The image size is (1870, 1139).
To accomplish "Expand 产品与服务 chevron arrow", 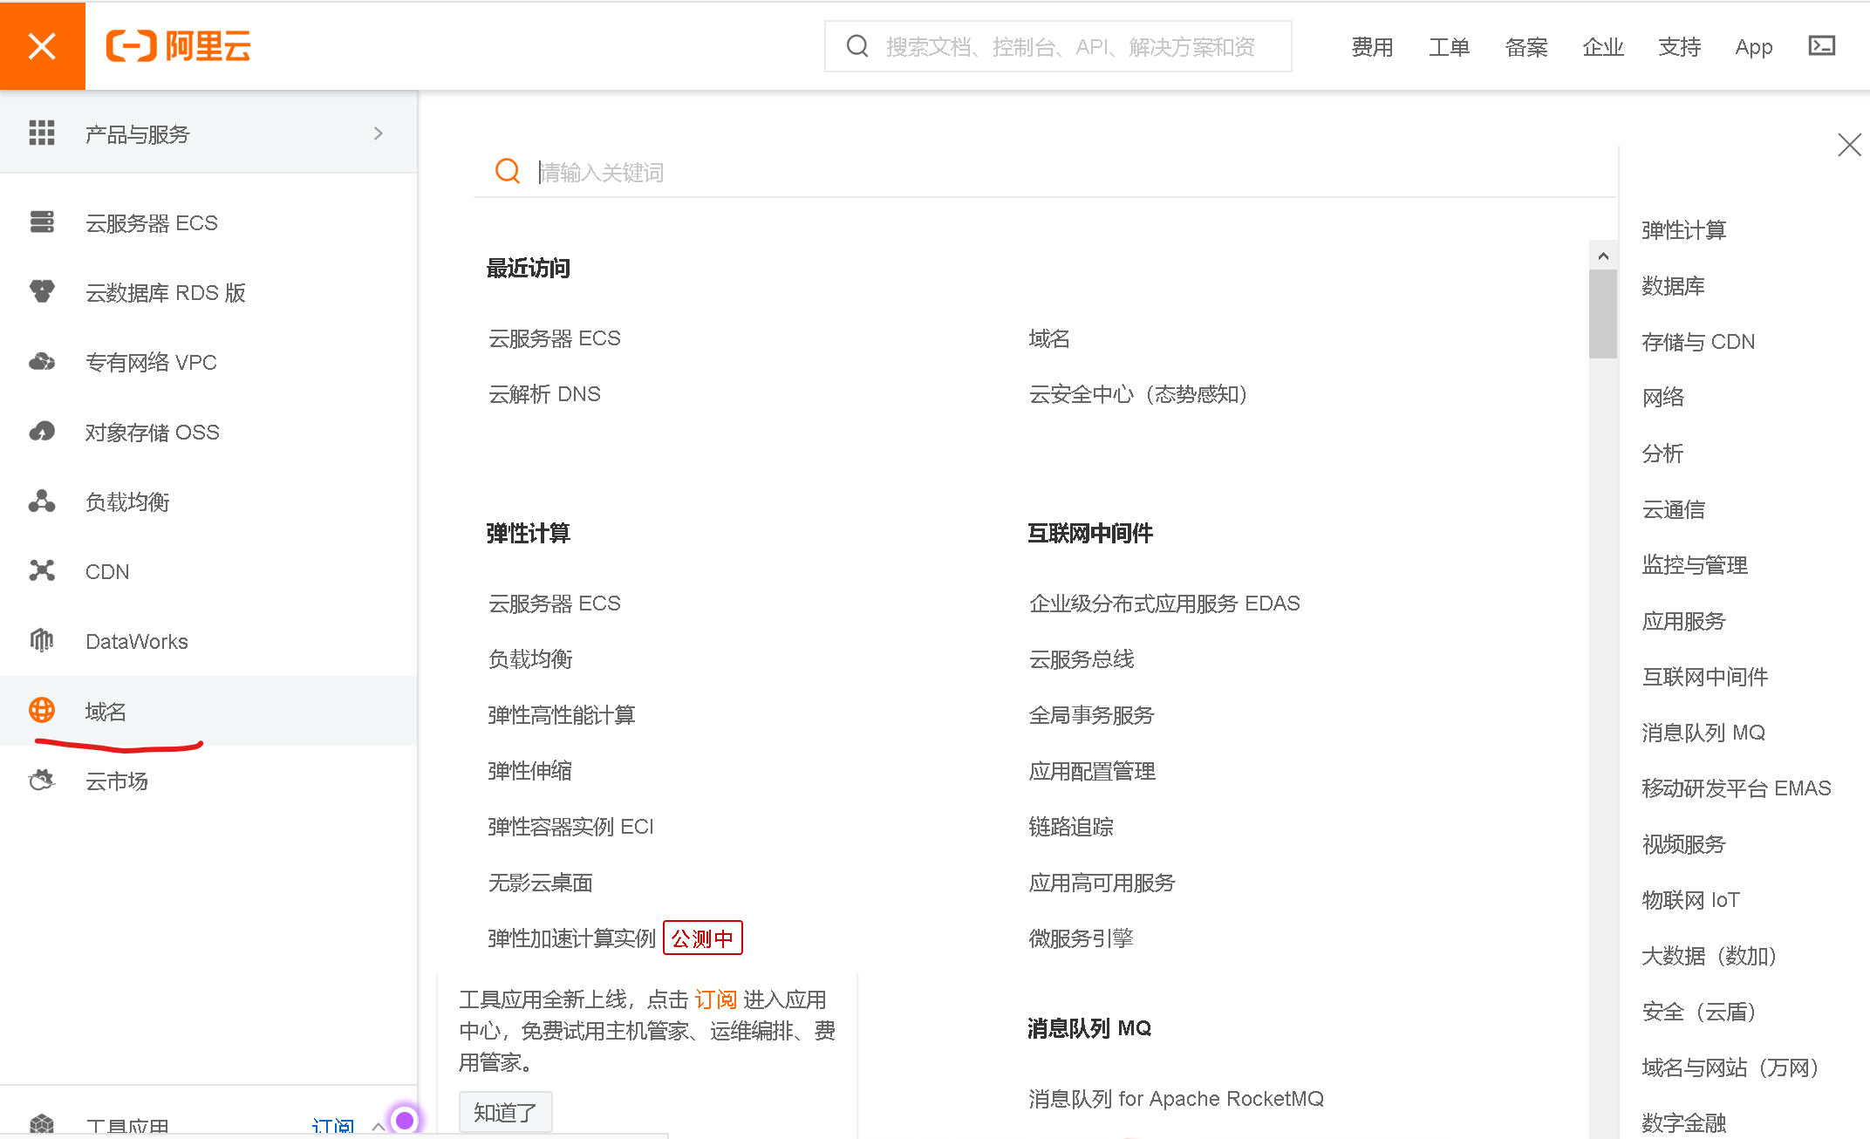I will 378,133.
